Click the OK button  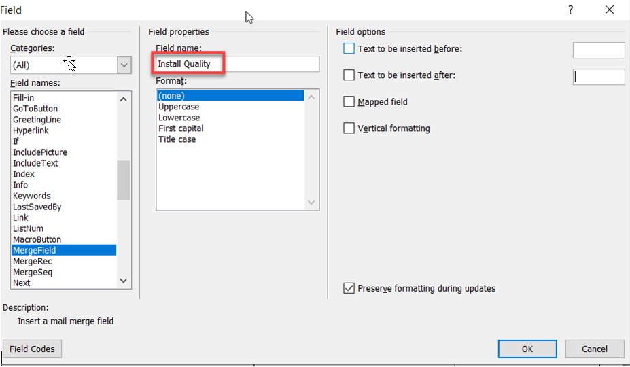527,349
